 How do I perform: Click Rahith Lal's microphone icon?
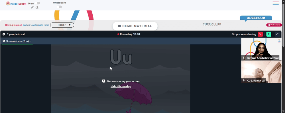[244, 81]
